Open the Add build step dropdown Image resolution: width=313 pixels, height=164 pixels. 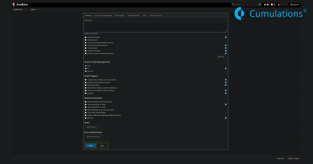[x=92, y=127]
